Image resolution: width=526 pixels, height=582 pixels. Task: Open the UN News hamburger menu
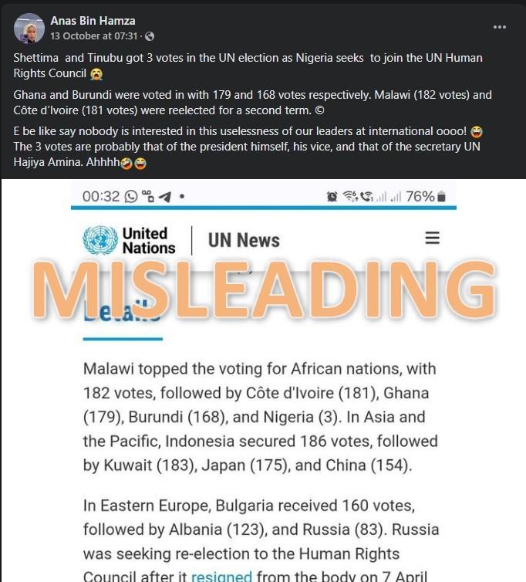coord(432,238)
